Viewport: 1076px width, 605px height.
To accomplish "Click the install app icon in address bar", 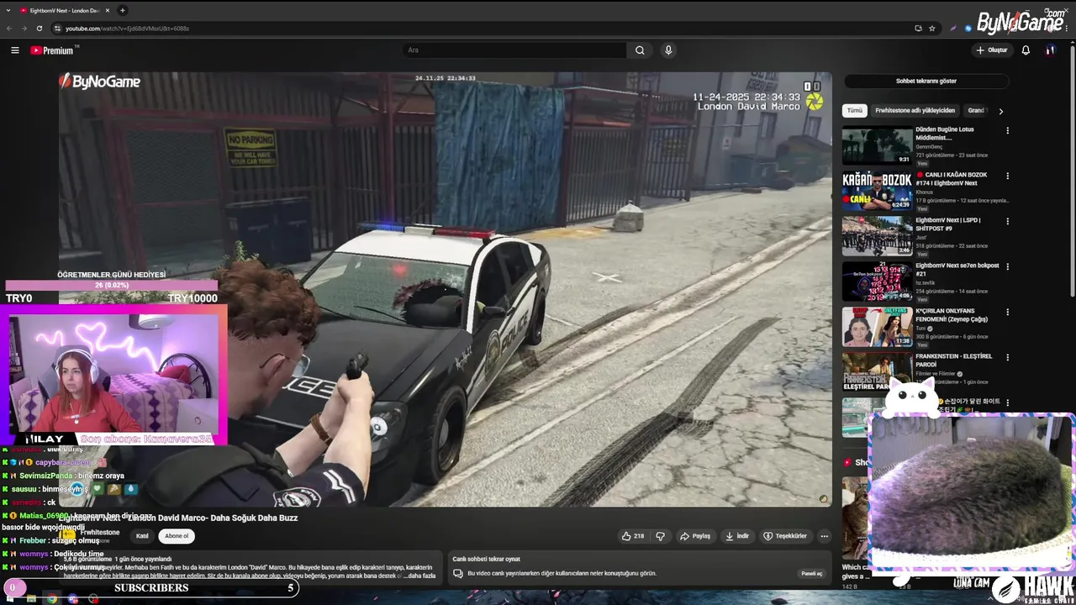I will pyautogui.click(x=918, y=28).
